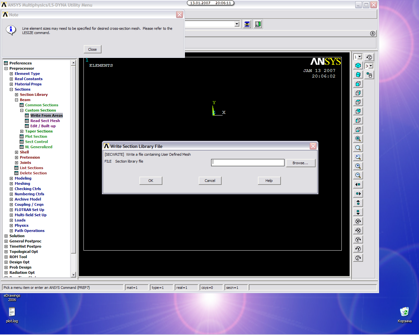The height and width of the screenshot is (335, 419).
Task: Select Read Sect Mesh item
Action: 45,121
